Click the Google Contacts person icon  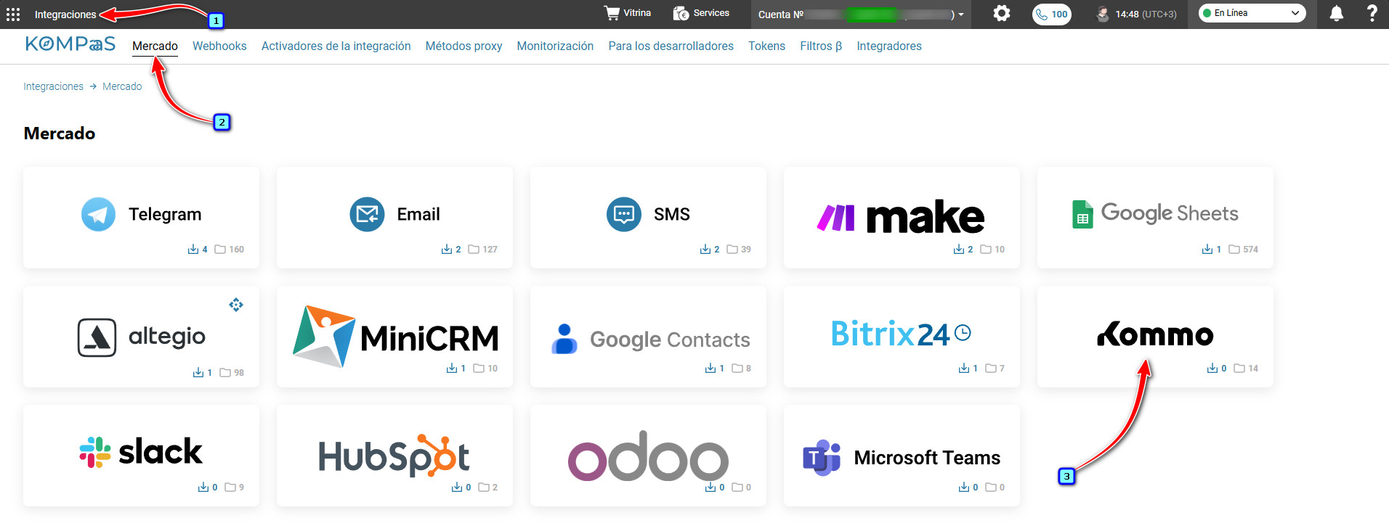[x=564, y=339]
